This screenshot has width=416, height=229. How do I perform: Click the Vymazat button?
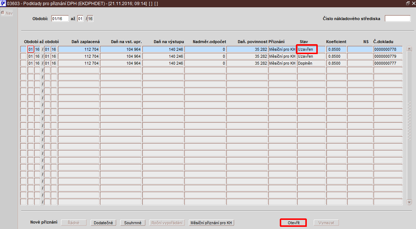326,223
